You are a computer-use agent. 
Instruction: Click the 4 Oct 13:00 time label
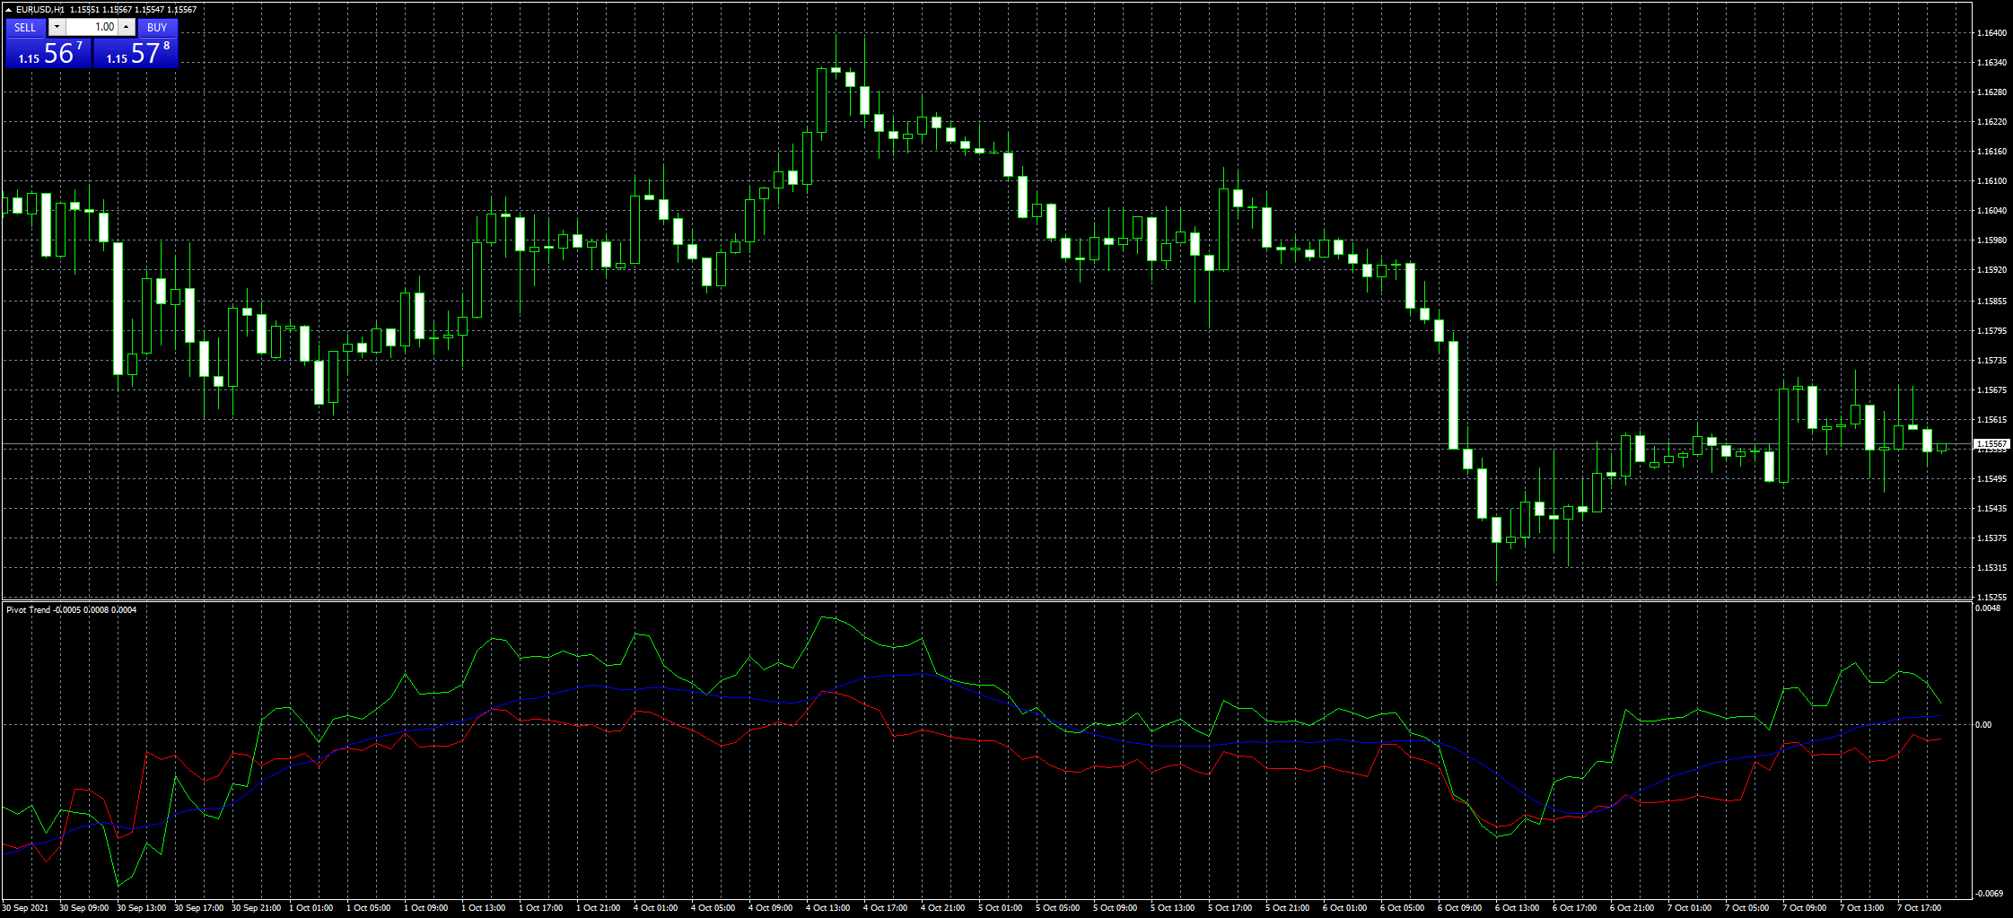(x=827, y=908)
